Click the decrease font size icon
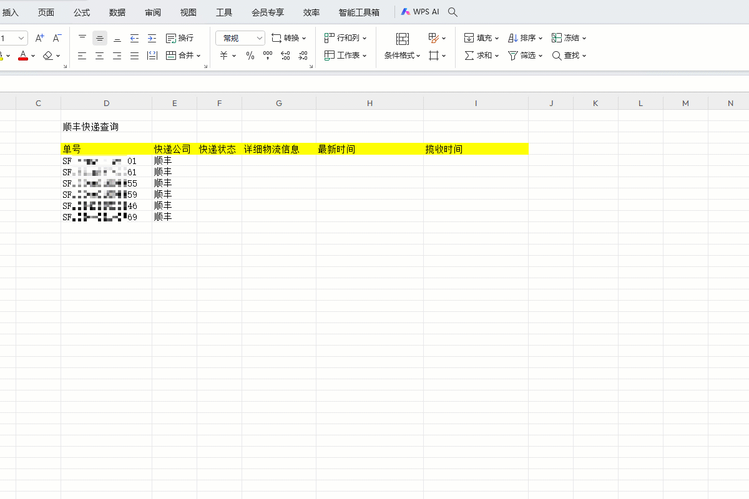 tap(57, 38)
